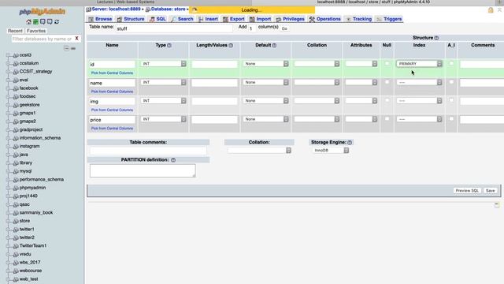Enable A_I checkbox for id column
This screenshot has height=284, width=504.
click(x=451, y=63)
